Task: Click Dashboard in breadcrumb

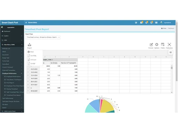Action: 171,28
